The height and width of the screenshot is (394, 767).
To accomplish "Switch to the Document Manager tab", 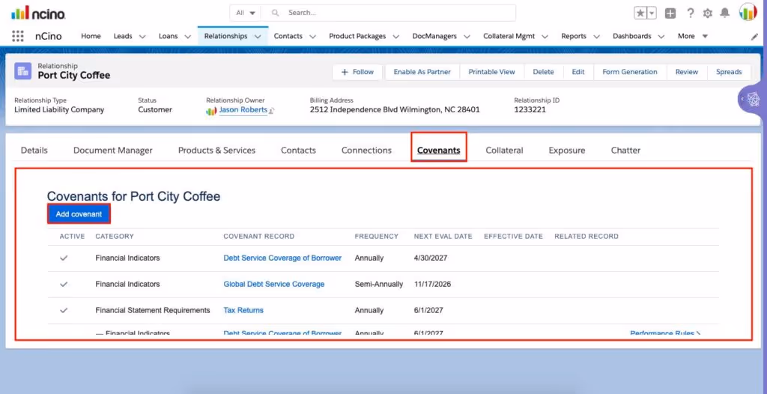I will [113, 151].
